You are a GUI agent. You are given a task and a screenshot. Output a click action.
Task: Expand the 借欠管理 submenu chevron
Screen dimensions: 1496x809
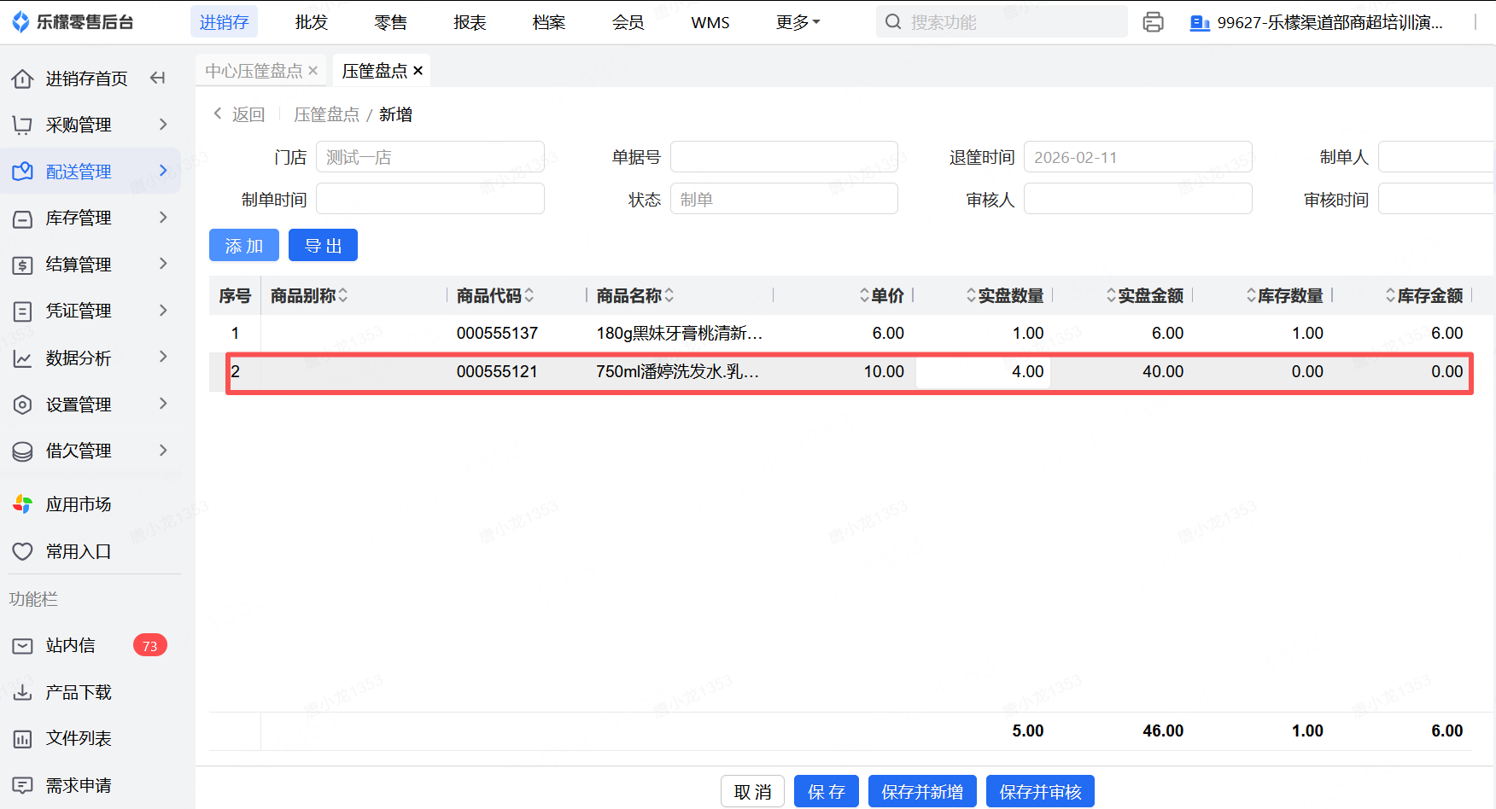tap(163, 450)
